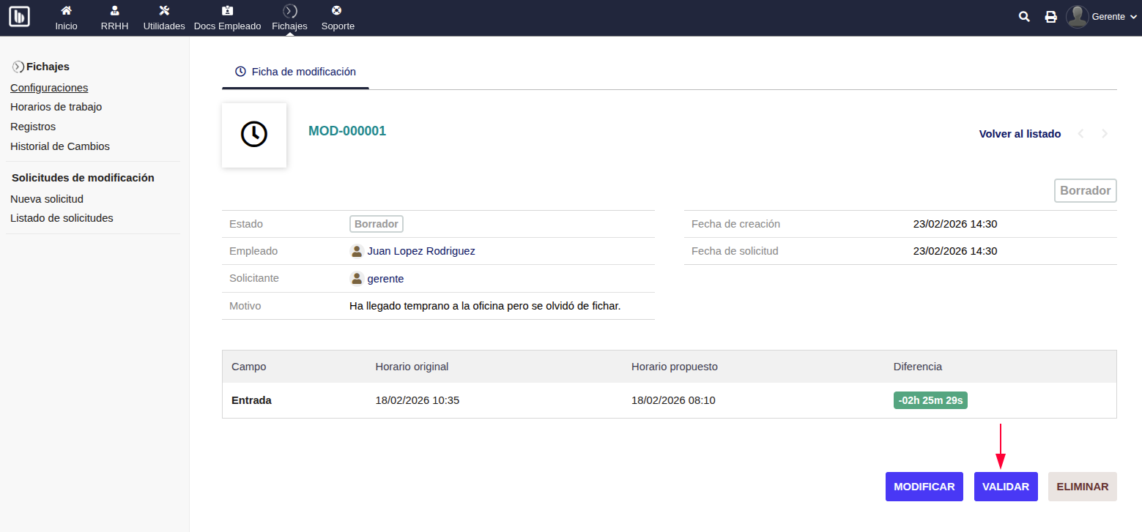Viewport: 1142px width, 532px height.
Task: Open the RRHH module icon
Action: (114, 11)
